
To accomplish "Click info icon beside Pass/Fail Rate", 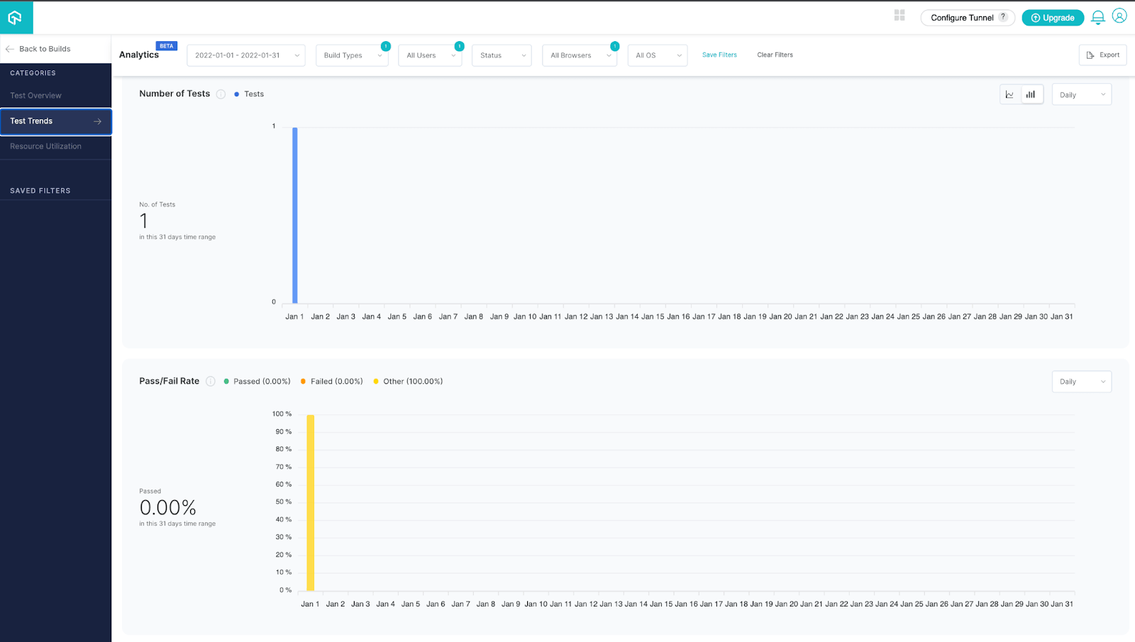I will (x=211, y=382).
